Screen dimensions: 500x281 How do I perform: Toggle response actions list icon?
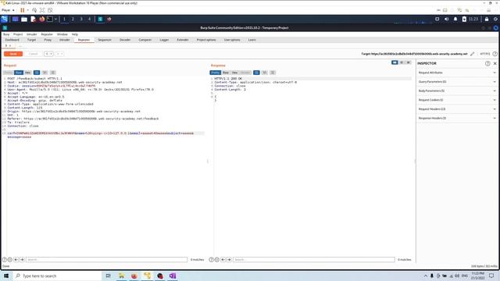click(256, 73)
